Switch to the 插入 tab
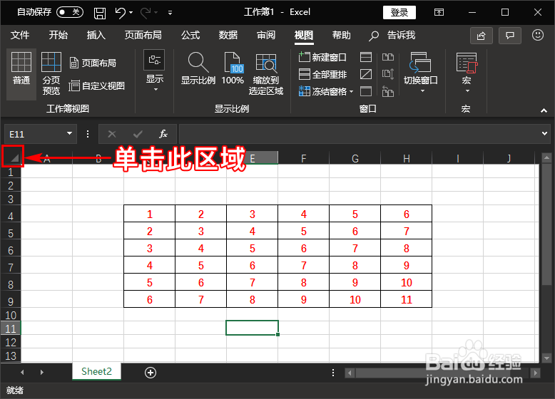Viewport: 555px width, 399px height. pos(96,35)
